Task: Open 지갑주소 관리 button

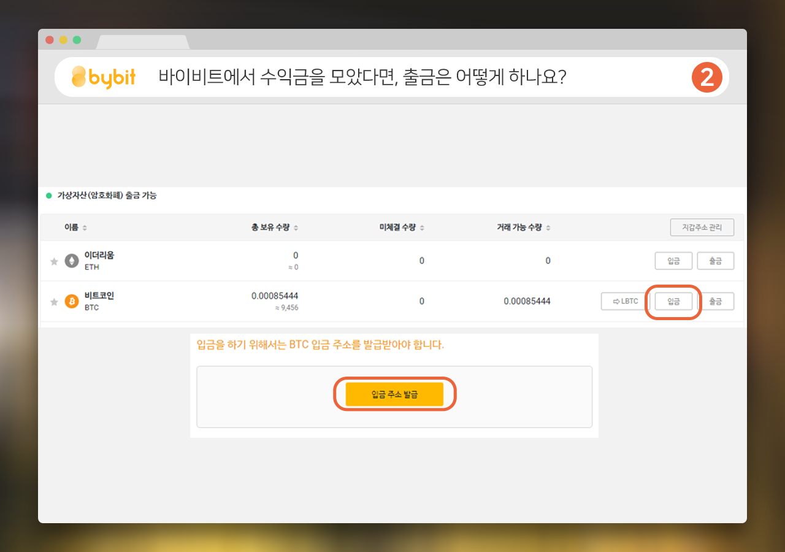Action: tap(702, 228)
